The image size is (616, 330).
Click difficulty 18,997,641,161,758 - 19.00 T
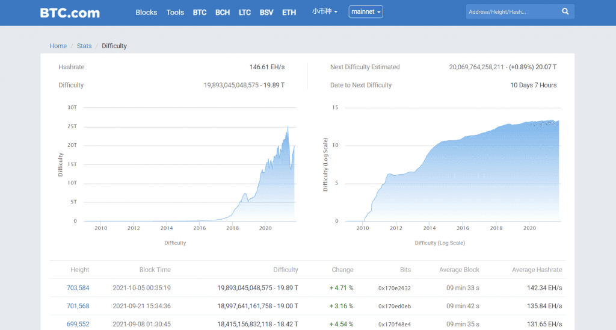pyautogui.click(x=257, y=306)
